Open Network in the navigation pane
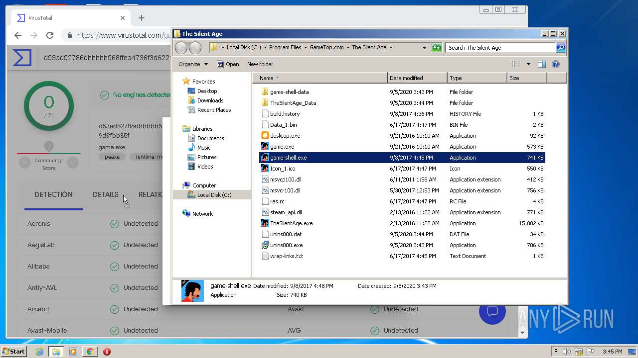Viewport: 638px width, 358px height. coord(202,214)
